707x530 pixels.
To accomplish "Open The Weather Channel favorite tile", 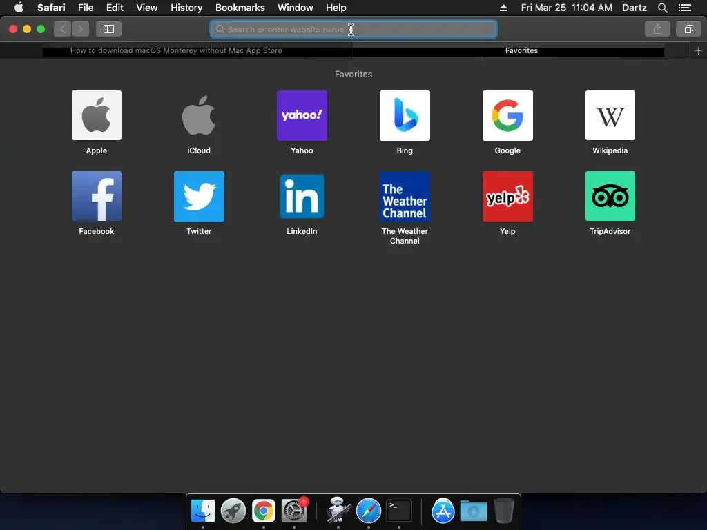I will point(405,196).
